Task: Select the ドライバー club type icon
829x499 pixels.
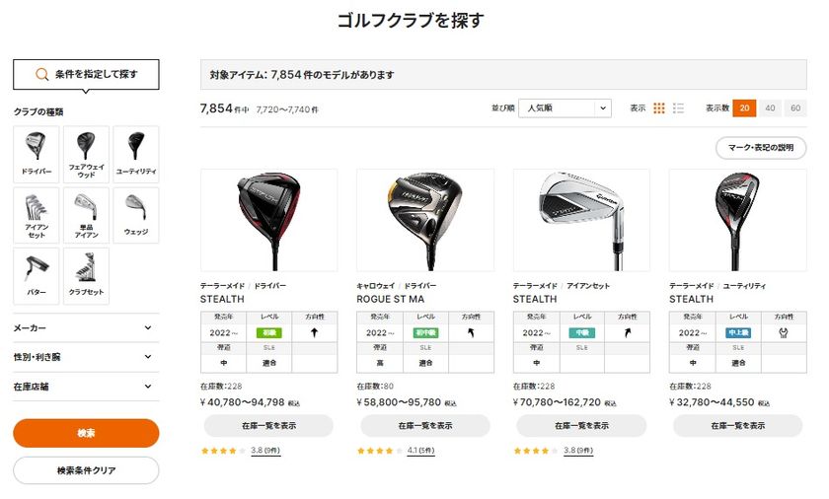Action: (x=36, y=154)
